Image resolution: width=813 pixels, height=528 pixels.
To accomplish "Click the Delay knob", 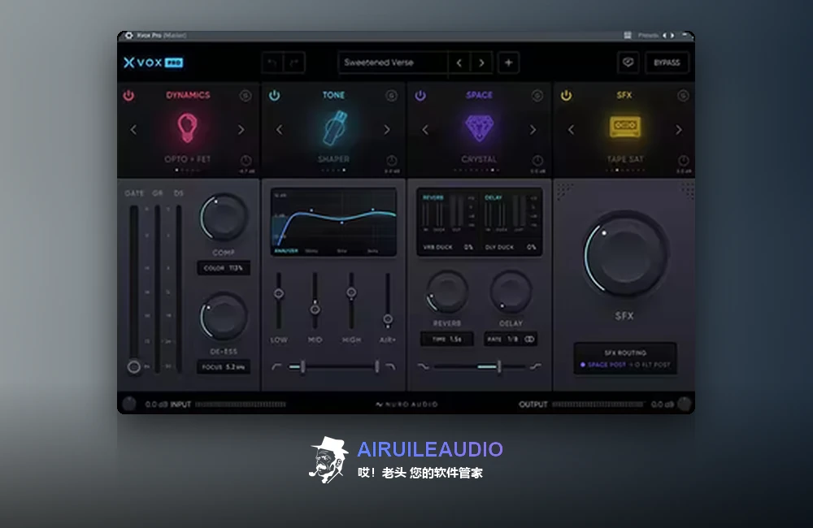I will (x=511, y=291).
